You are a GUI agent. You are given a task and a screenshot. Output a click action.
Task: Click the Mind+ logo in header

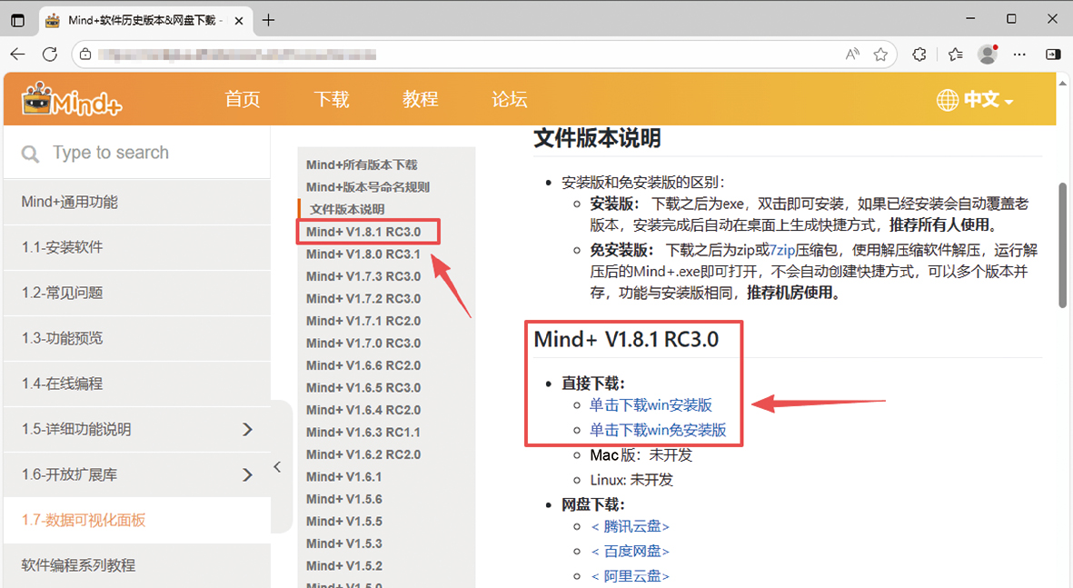tap(71, 100)
